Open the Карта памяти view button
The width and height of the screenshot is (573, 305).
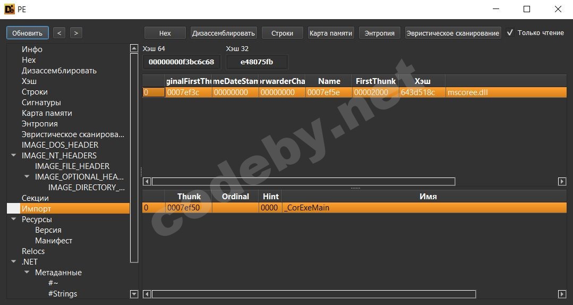pos(330,33)
